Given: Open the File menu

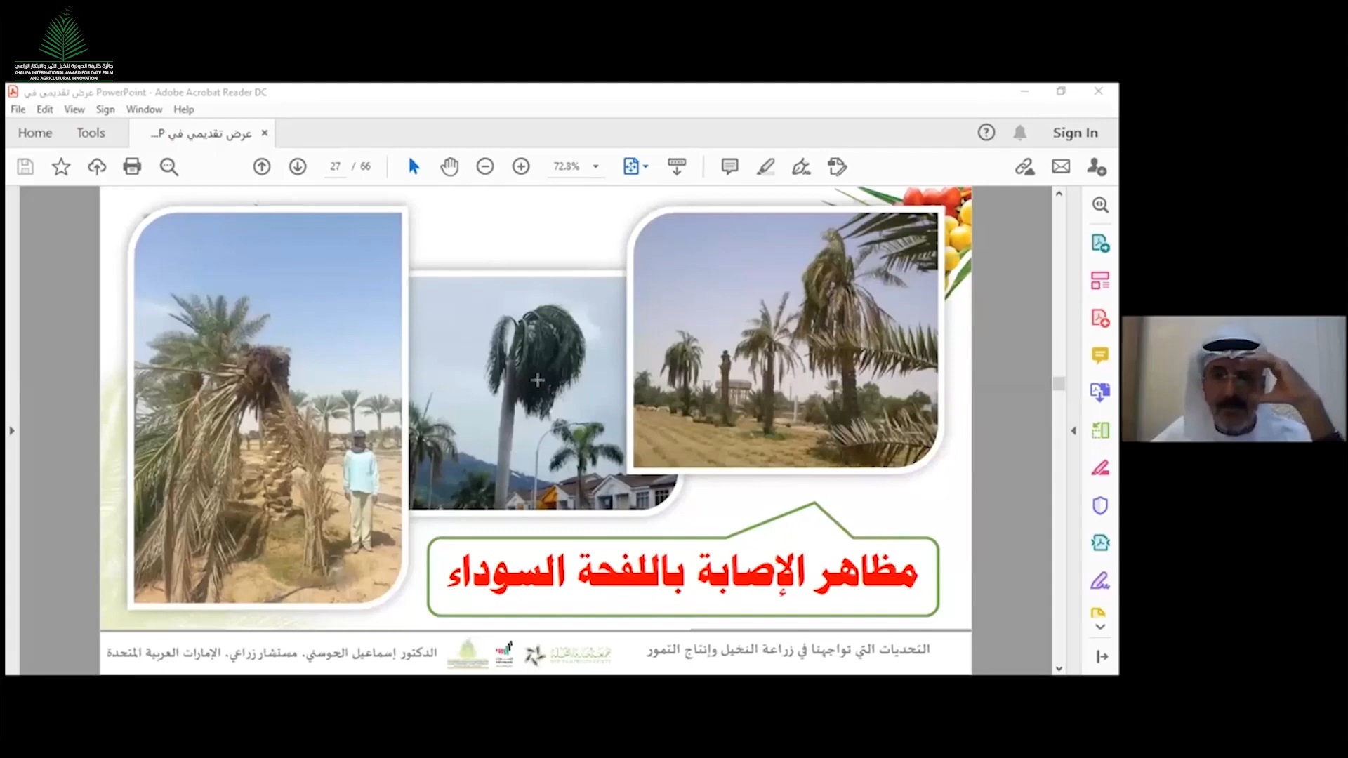Looking at the screenshot, I should [x=18, y=109].
